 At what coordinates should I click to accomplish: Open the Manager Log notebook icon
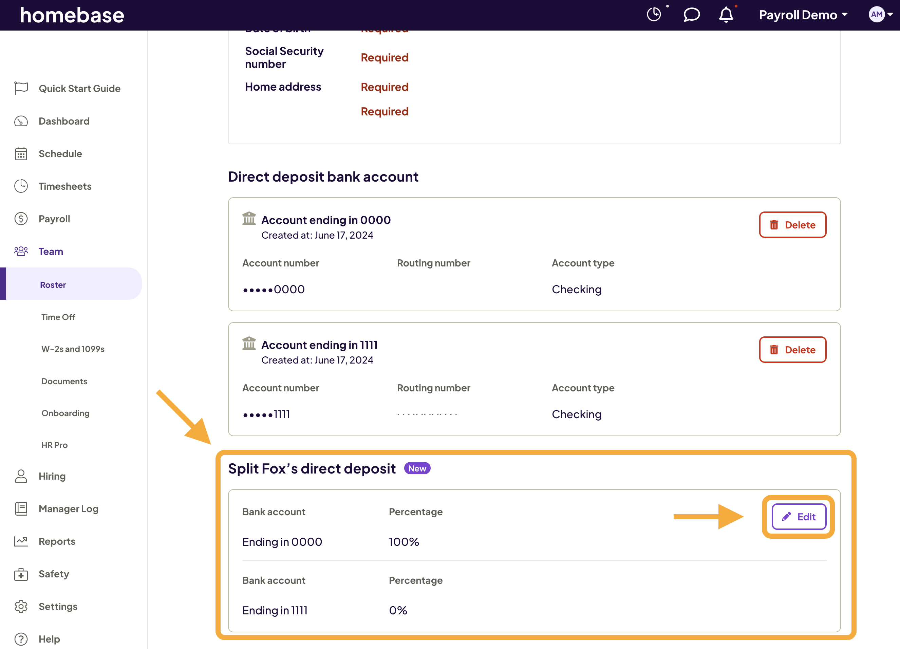pos(21,508)
